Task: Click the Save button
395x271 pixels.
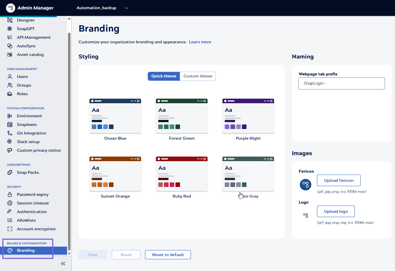Action: click(x=93, y=255)
